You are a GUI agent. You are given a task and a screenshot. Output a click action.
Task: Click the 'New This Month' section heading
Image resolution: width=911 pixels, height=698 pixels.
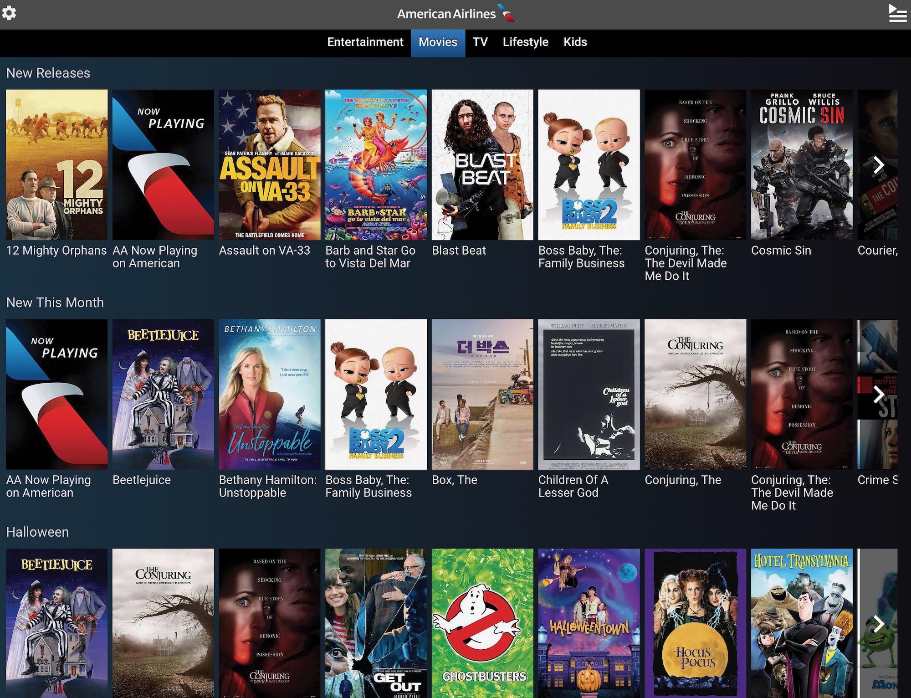click(55, 303)
